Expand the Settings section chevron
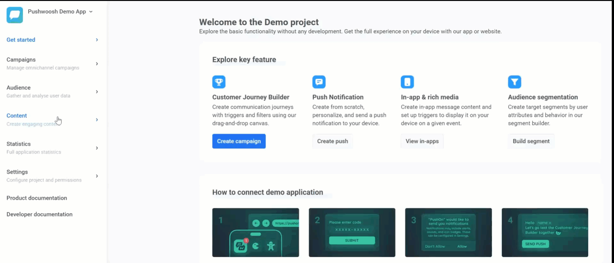Image resolution: width=614 pixels, height=263 pixels. (97, 176)
